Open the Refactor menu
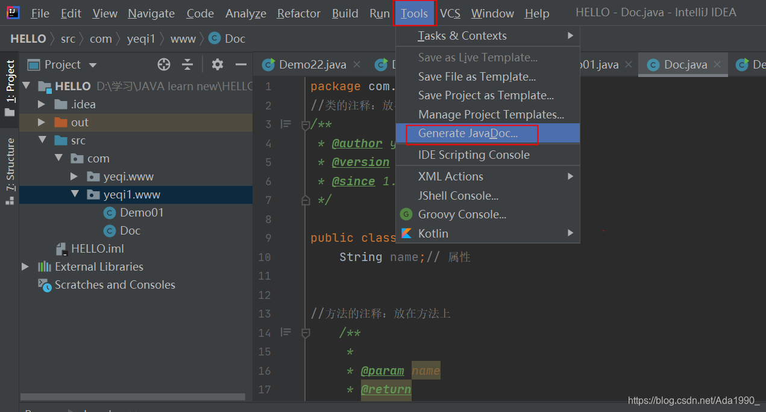766x412 pixels. tap(298, 13)
